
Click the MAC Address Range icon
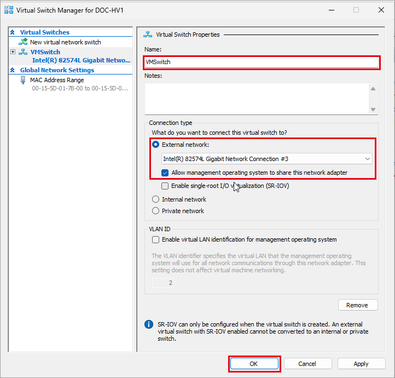pos(23,80)
